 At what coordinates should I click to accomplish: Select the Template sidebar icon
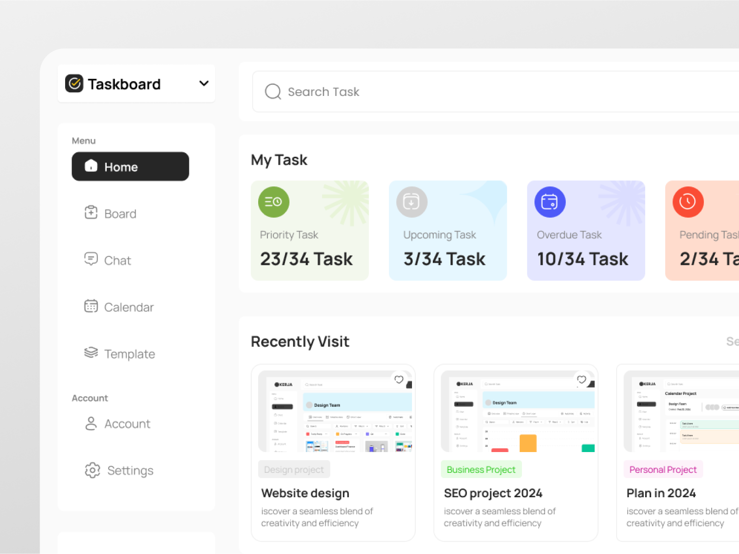coord(91,353)
